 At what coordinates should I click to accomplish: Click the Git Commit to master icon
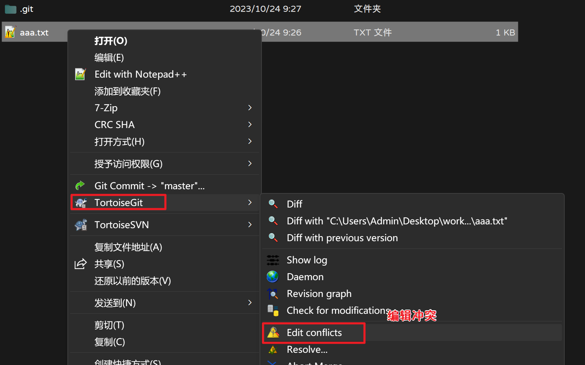point(80,186)
